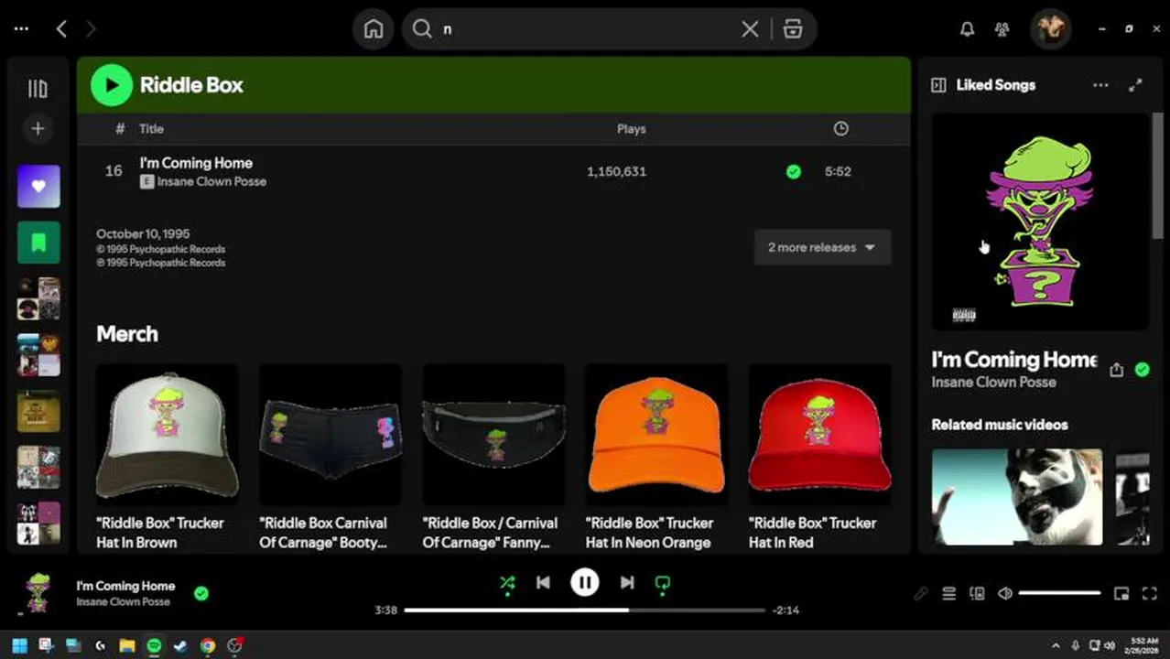Open the notifications bell

967,29
